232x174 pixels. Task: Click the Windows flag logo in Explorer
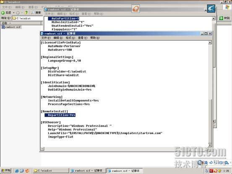[227, 8]
